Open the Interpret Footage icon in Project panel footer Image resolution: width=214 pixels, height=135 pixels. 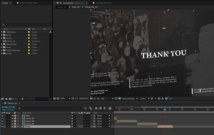2,99
